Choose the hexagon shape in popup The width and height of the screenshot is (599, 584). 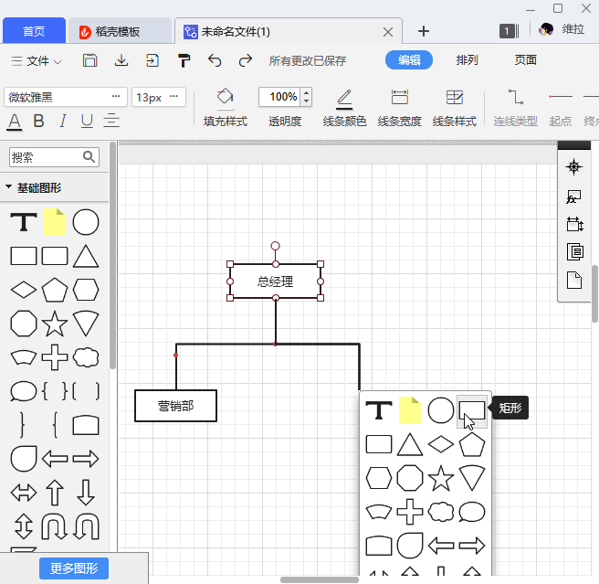click(x=379, y=478)
